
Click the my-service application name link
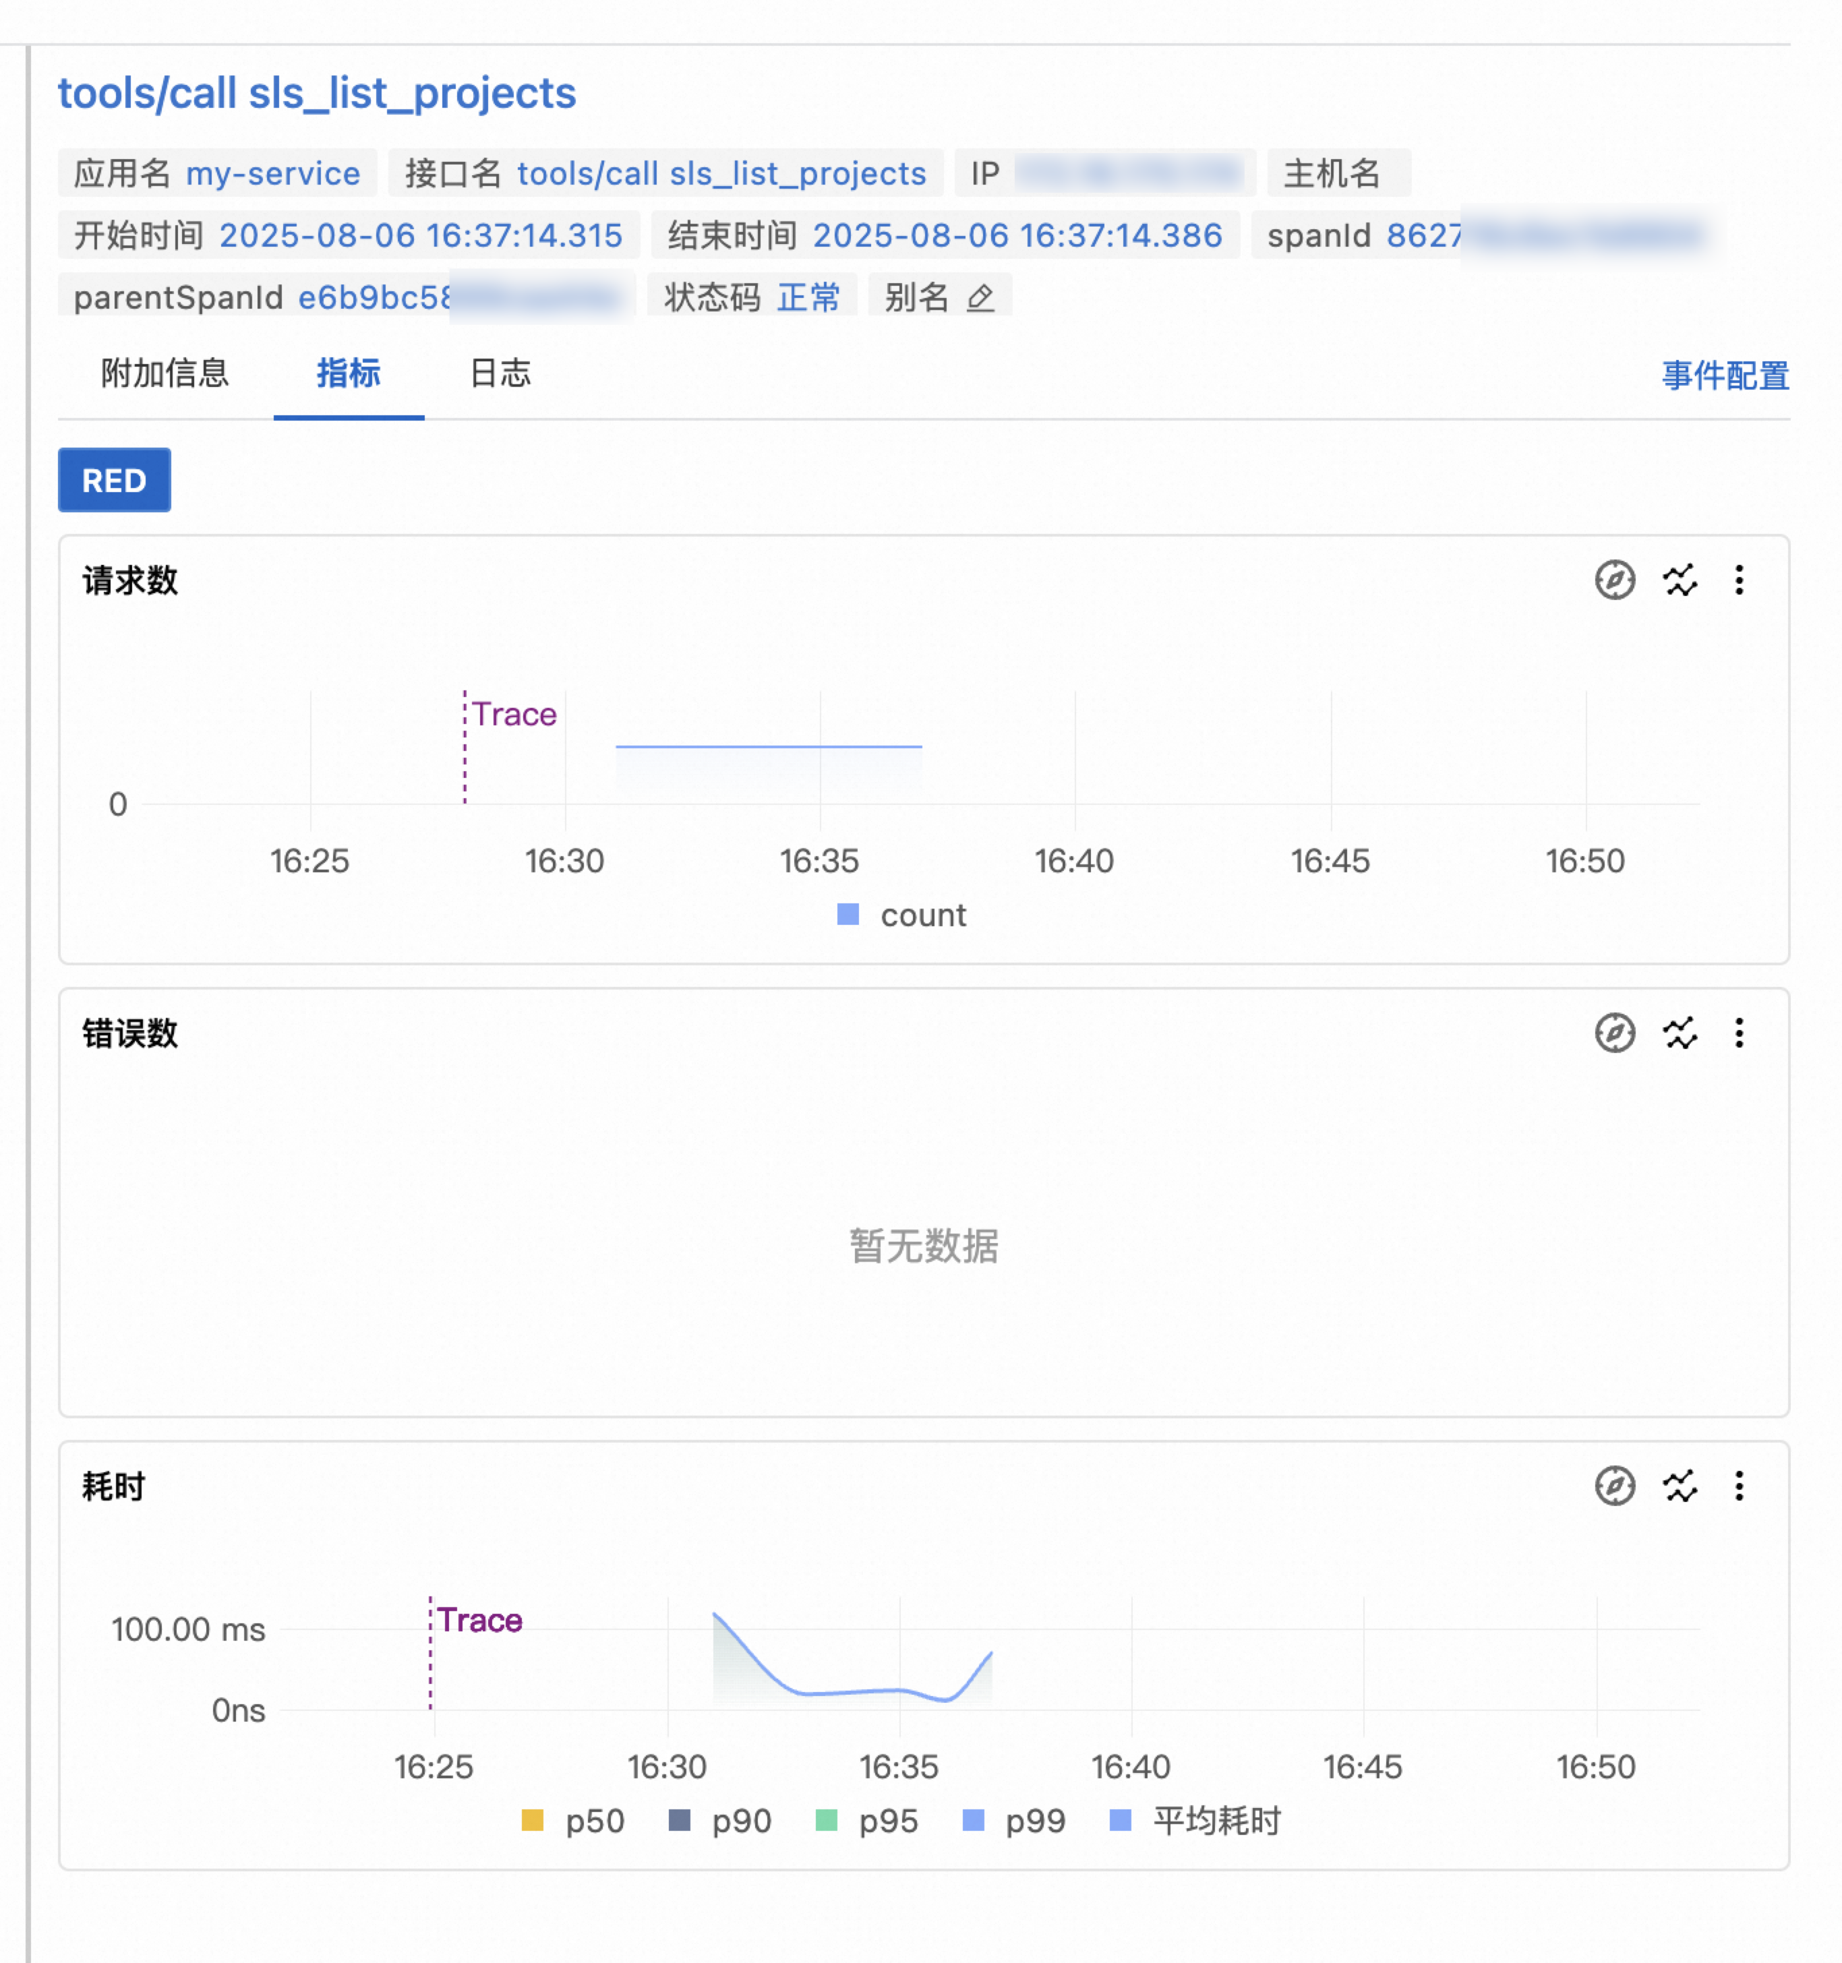click(x=274, y=173)
